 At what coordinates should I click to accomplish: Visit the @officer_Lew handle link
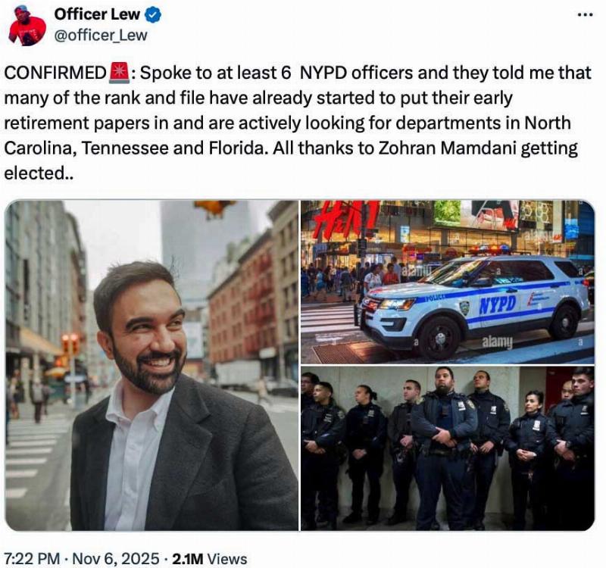101,36
